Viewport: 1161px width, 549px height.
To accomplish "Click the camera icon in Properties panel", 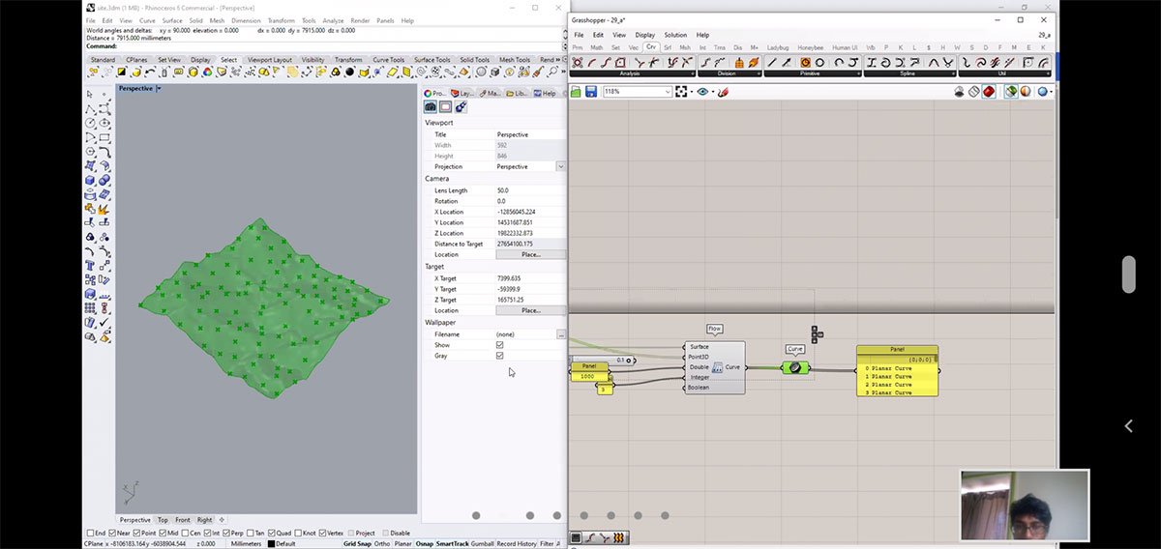I will tap(432, 107).
